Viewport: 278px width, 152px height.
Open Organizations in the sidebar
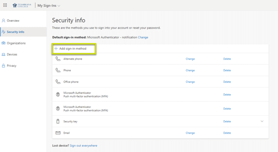tap(16, 43)
